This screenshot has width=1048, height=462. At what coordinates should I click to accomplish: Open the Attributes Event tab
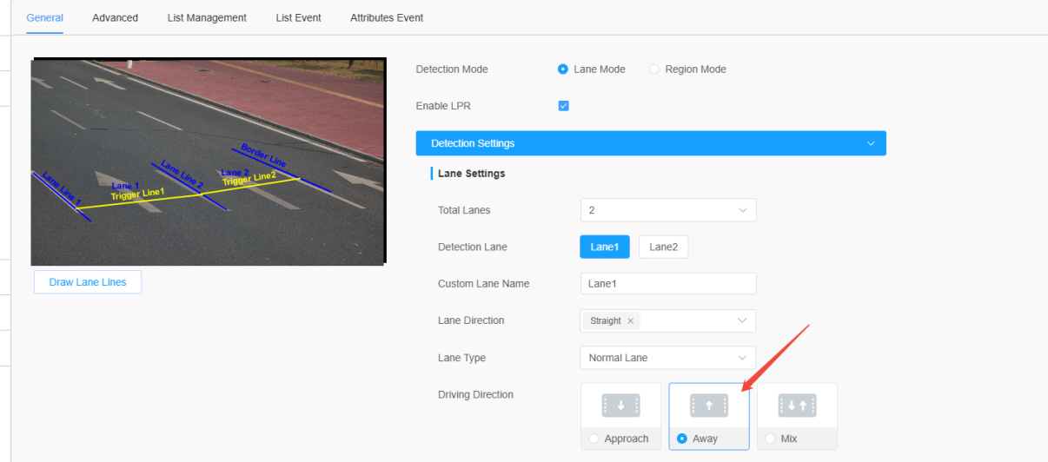click(x=387, y=17)
